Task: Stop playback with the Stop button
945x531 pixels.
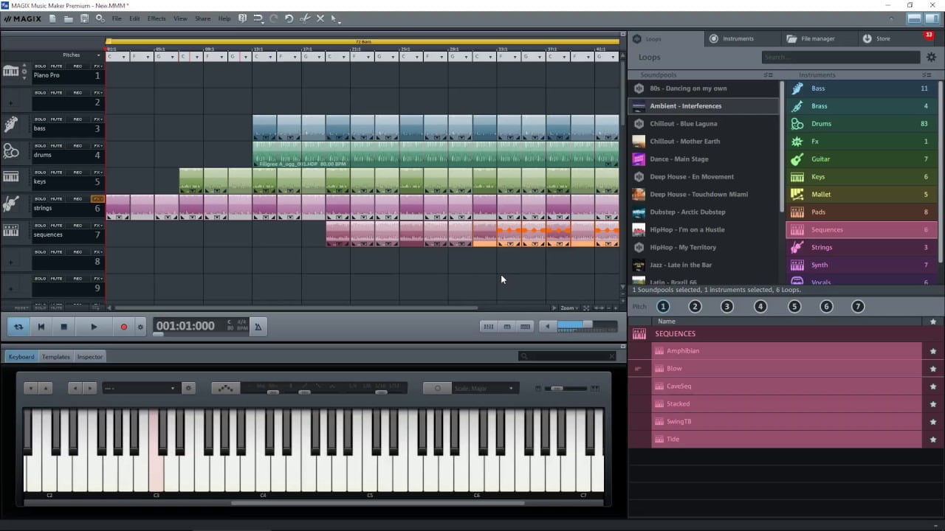Action: [63, 327]
